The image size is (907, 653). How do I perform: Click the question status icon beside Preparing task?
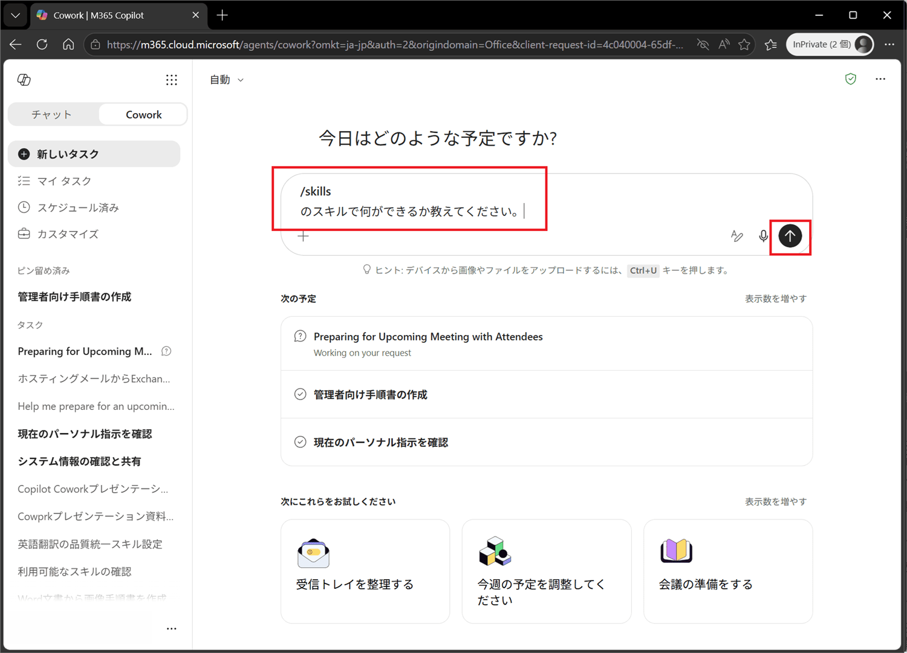click(x=166, y=351)
